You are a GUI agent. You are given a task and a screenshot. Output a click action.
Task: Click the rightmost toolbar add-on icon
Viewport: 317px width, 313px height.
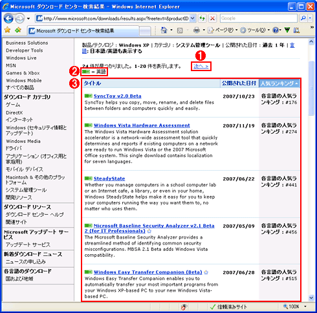click(x=297, y=30)
